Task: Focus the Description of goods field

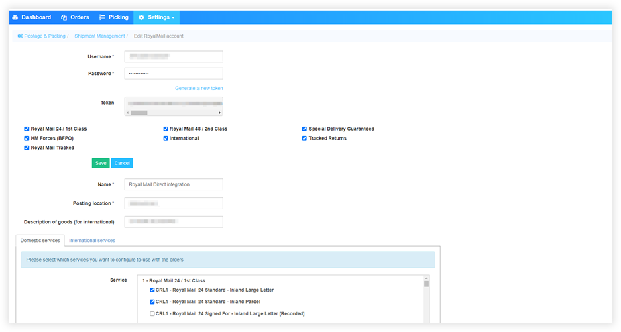Action: coord(174,222)
